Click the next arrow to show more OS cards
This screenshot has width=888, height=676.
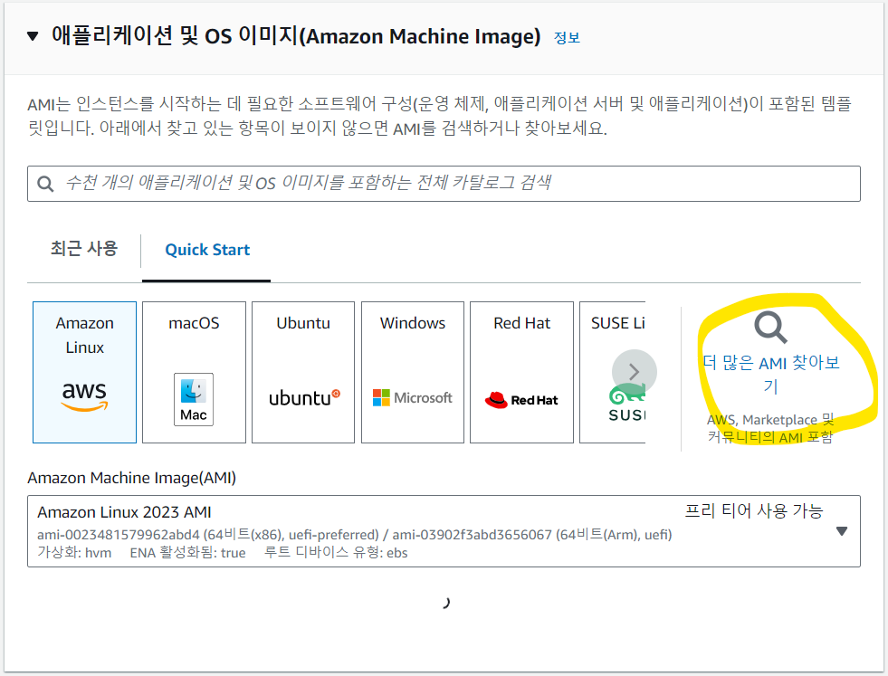click(x=635, y=372)
